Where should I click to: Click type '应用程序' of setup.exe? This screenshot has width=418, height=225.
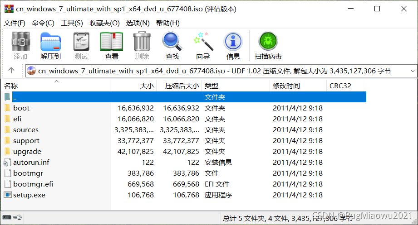[x=218, y=195]
